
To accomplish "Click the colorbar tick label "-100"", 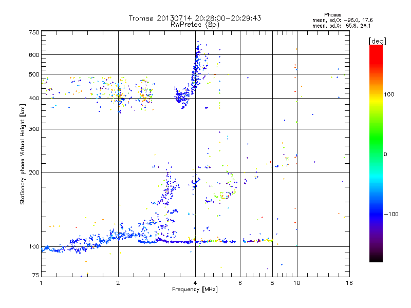I will pos(391,214).
